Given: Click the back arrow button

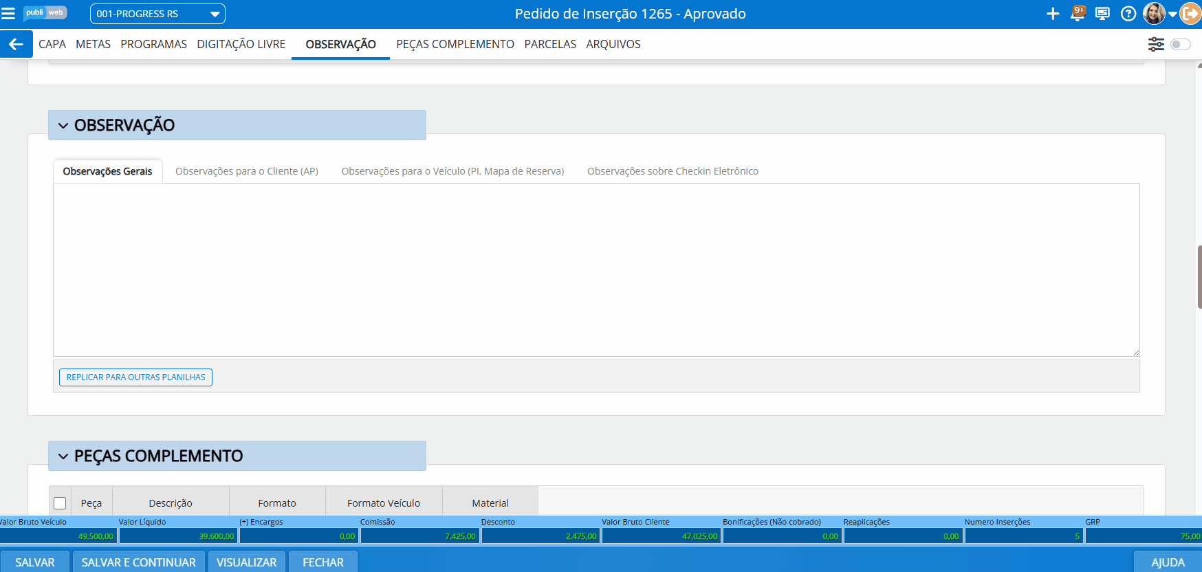Looking at the screenshot, I should [16, 44].
